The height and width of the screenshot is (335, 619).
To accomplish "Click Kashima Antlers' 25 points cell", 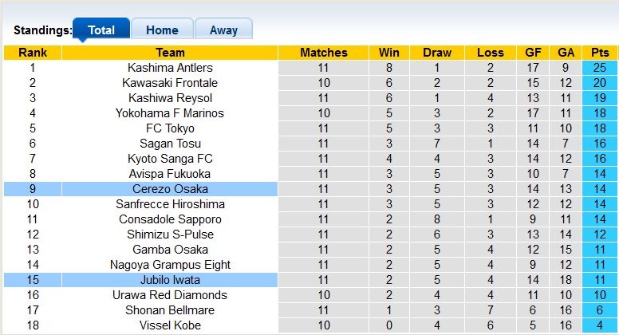I will tap(600, 68).
